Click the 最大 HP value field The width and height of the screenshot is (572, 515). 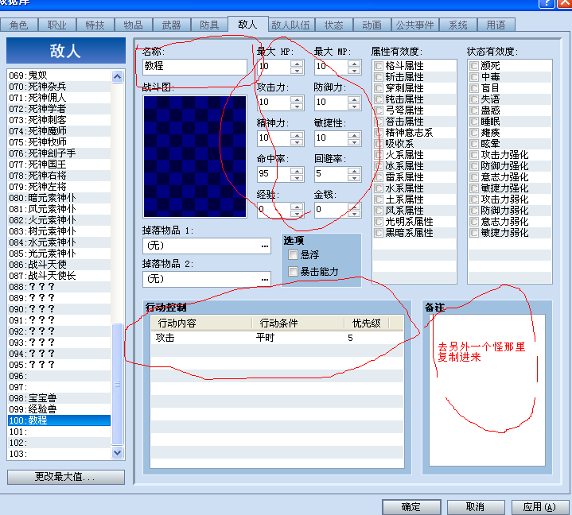click(274, 67)
